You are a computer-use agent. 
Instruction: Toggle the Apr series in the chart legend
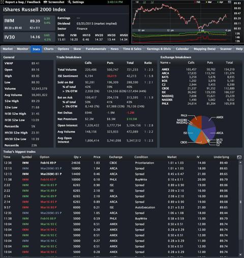[x=220, y=2]
